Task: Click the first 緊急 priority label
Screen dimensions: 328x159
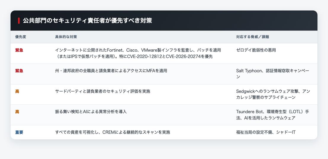Action: 19,50
